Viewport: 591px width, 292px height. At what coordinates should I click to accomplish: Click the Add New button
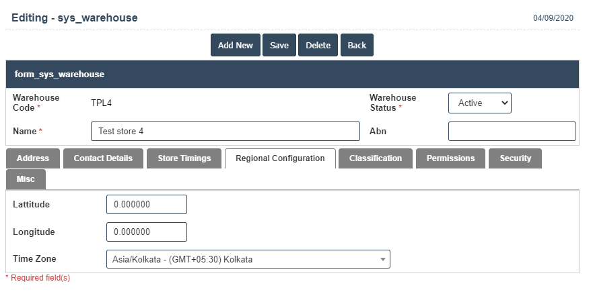click(235, 45)
